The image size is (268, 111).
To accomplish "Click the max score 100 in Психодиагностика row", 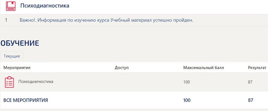I will point(187,82).
